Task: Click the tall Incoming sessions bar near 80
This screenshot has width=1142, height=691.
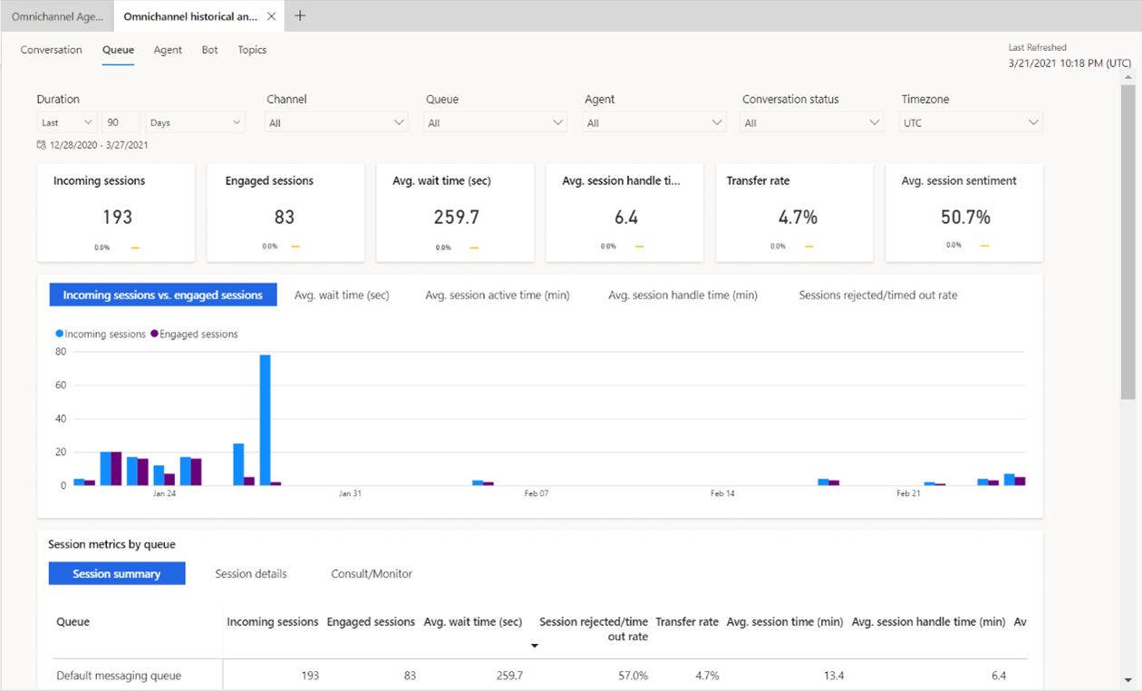Action: coord(265,420)
